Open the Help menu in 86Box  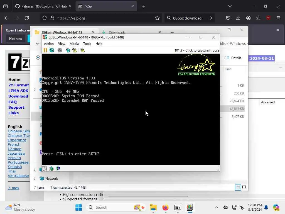[x=99, y=44]
